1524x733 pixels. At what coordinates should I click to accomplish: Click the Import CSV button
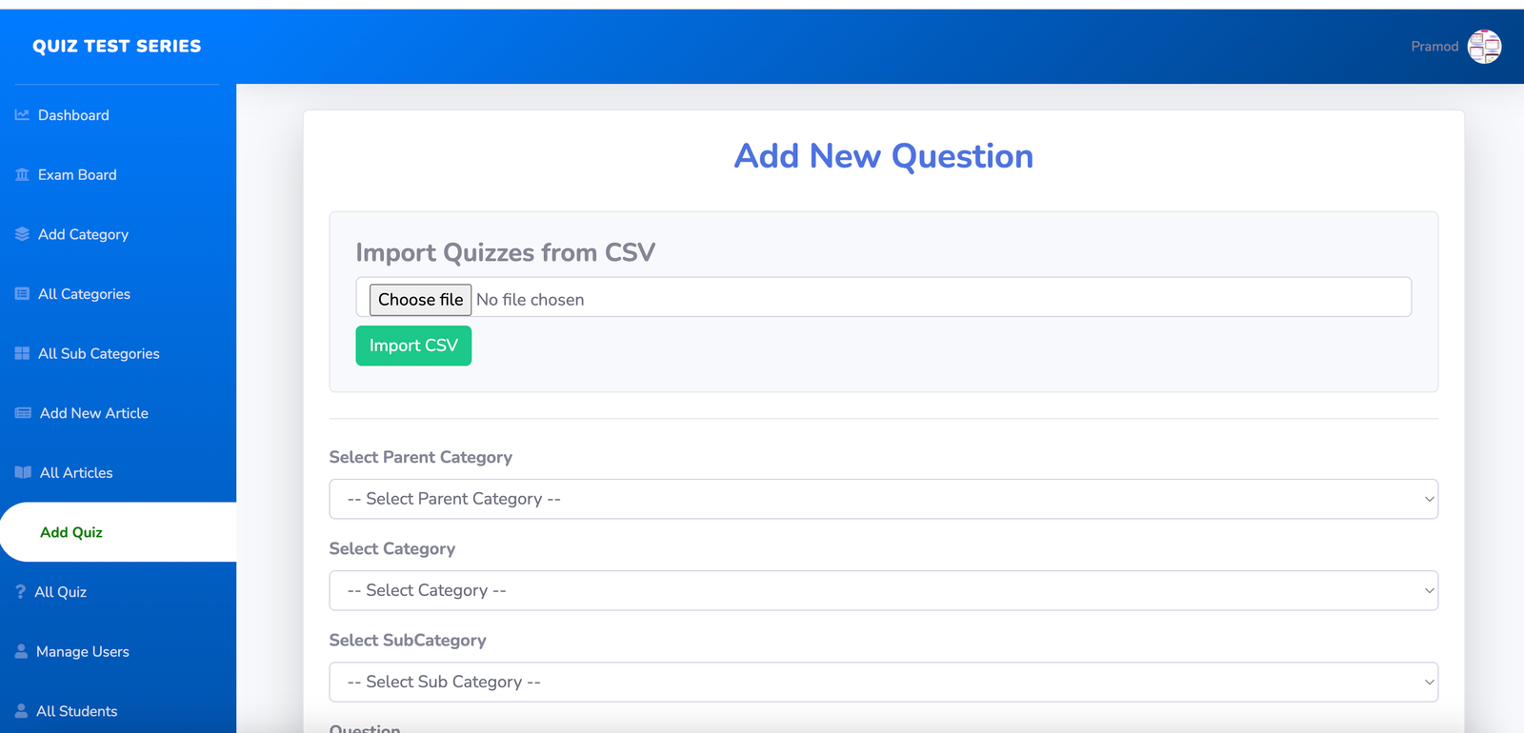tap(412, 346)
